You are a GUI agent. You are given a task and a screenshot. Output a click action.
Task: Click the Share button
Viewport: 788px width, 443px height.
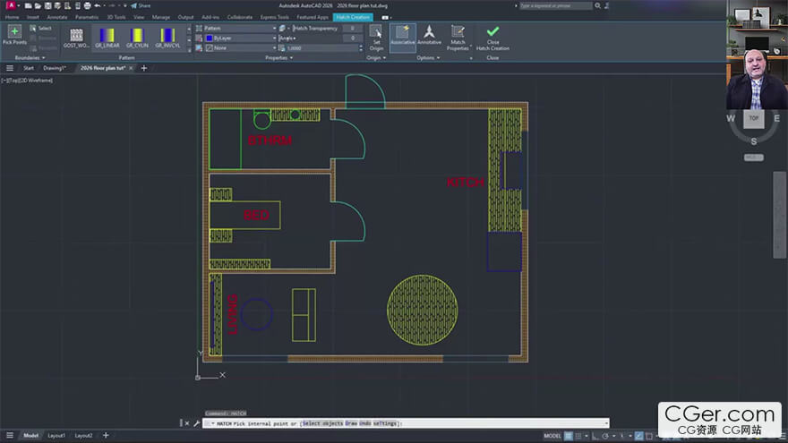pos(141,5)
